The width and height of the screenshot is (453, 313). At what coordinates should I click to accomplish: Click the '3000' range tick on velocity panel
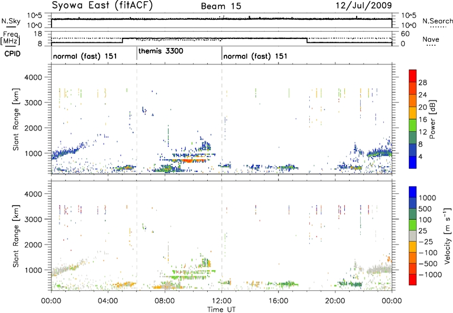[33, 219]
